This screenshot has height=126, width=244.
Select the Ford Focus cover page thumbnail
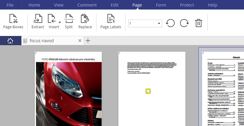click(x=68, y=89)
